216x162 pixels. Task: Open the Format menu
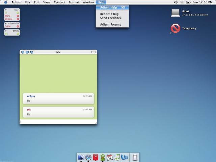pyautogui.click(x=74, y=2)
